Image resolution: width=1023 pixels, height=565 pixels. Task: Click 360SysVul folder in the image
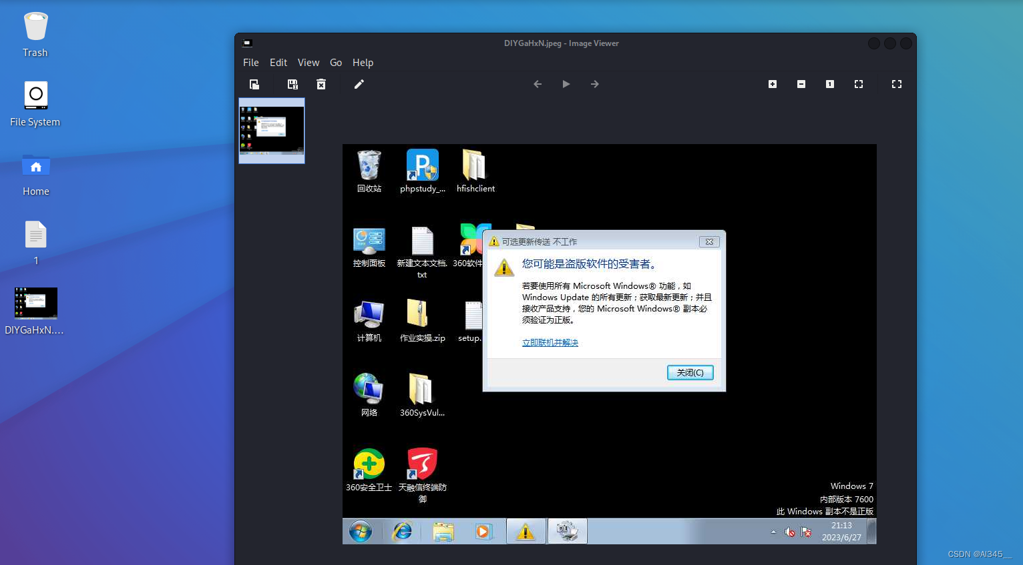422,396
